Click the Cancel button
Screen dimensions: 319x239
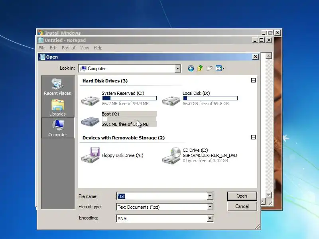tap(242, 206)
